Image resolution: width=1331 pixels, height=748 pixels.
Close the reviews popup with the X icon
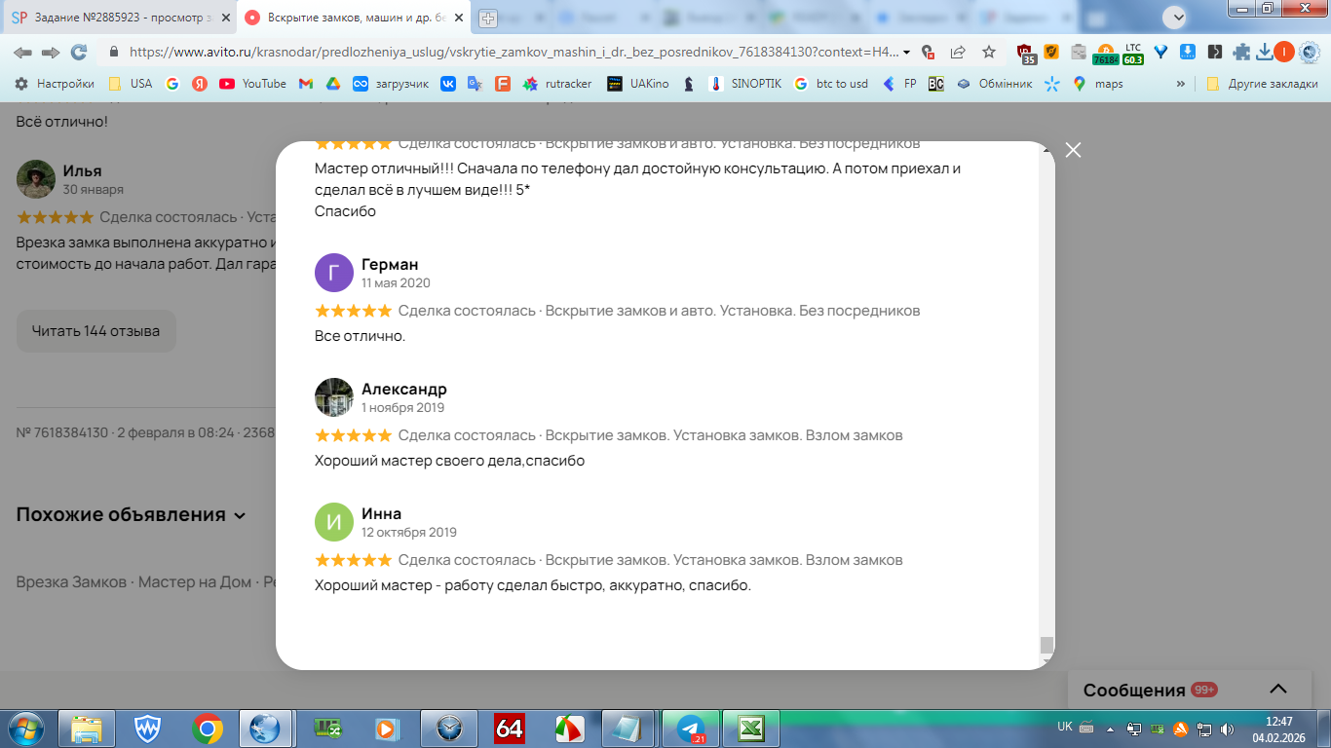[1073, 150]
